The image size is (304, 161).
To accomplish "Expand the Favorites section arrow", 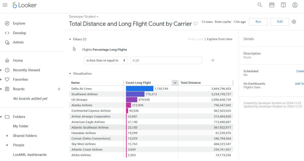I will (x=1, y=79).
